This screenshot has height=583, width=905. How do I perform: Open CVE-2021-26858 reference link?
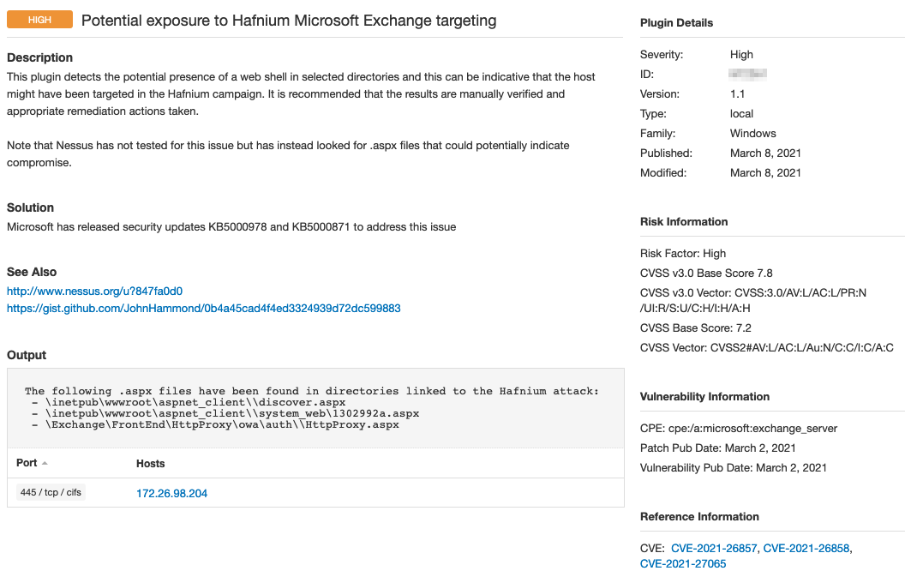[x=806, y=549]
